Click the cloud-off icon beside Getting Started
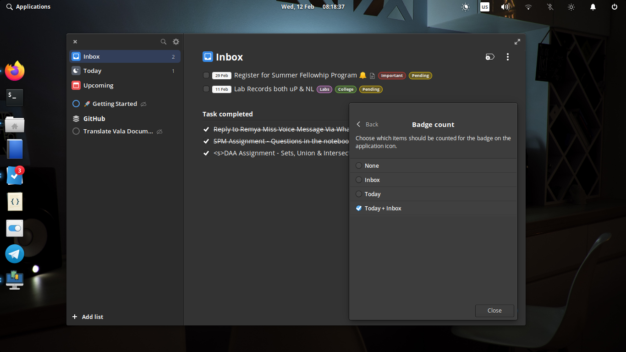This screenshot has height=352, width=626. click(x=143, y=104)
